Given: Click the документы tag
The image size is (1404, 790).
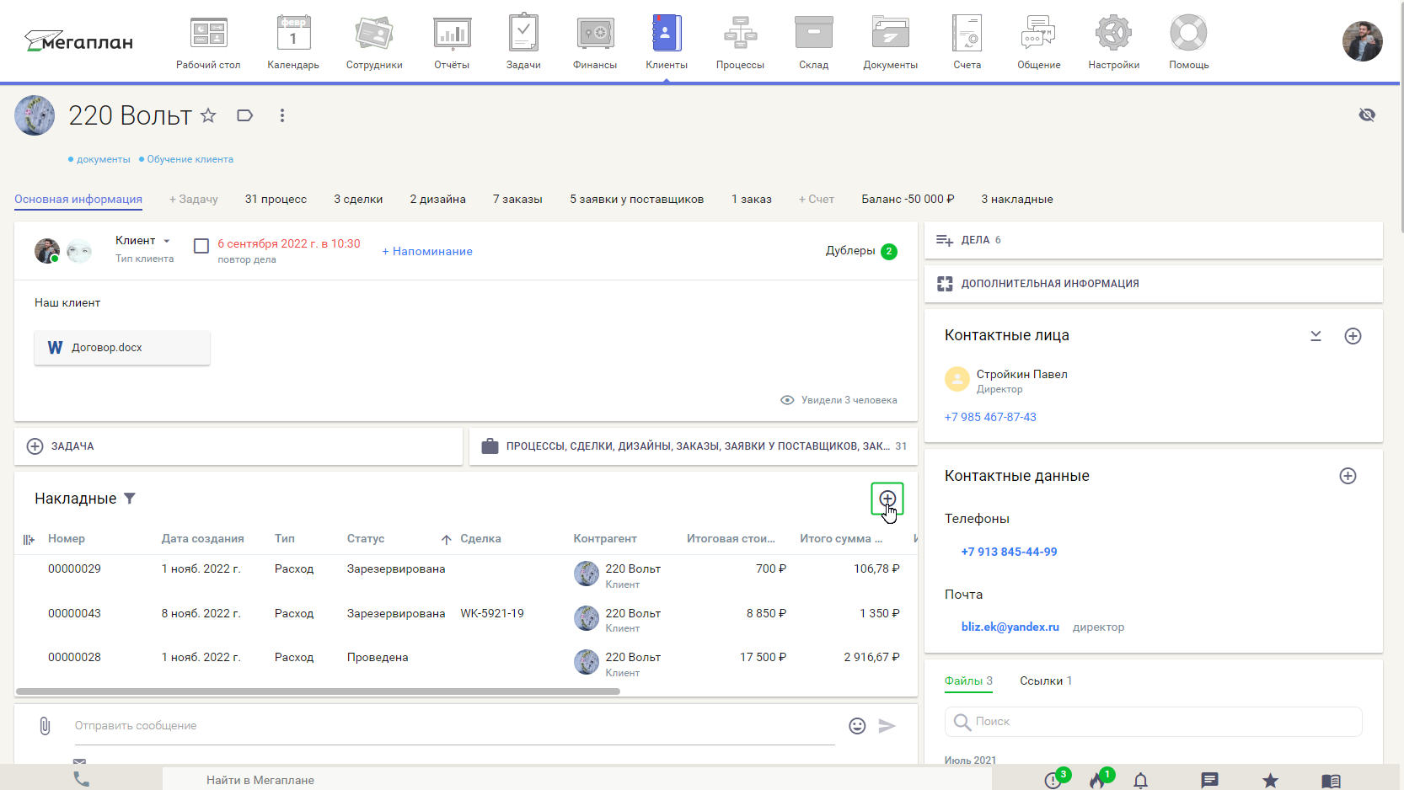Looking at the screenshot, I should 103,159.
